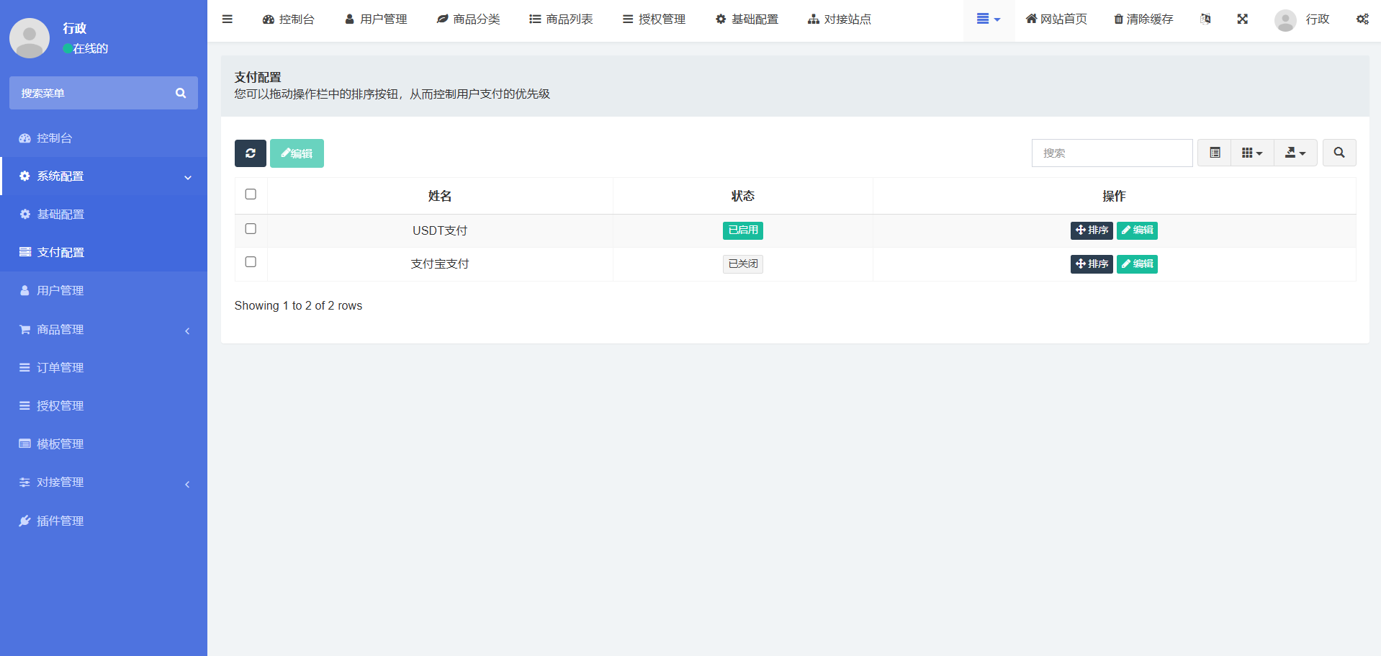The height and width of the screenshot is (656, 1381).
Task: Click 清除缓存 to clear cache
Action: (x=1143, y=19)
